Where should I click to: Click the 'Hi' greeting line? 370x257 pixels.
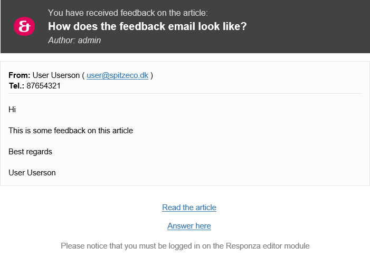(12, 110)
